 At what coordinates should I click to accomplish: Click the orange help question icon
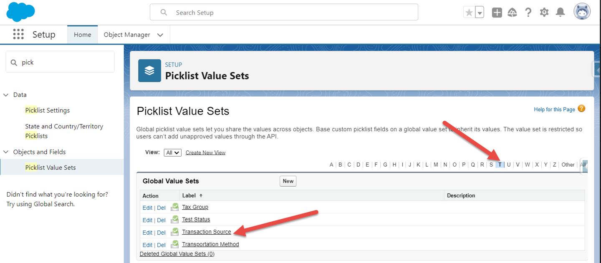[x=581, y=108]
